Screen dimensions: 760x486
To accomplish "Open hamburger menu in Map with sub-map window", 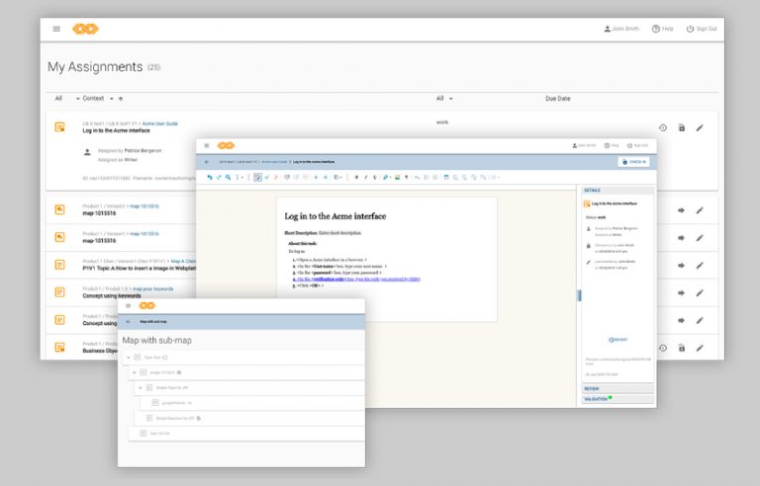I will tap(128, 306).
